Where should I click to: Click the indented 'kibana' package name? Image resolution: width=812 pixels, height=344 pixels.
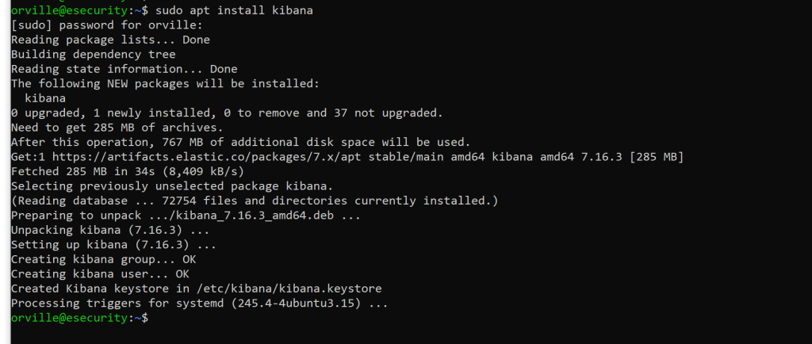point(45,98)
